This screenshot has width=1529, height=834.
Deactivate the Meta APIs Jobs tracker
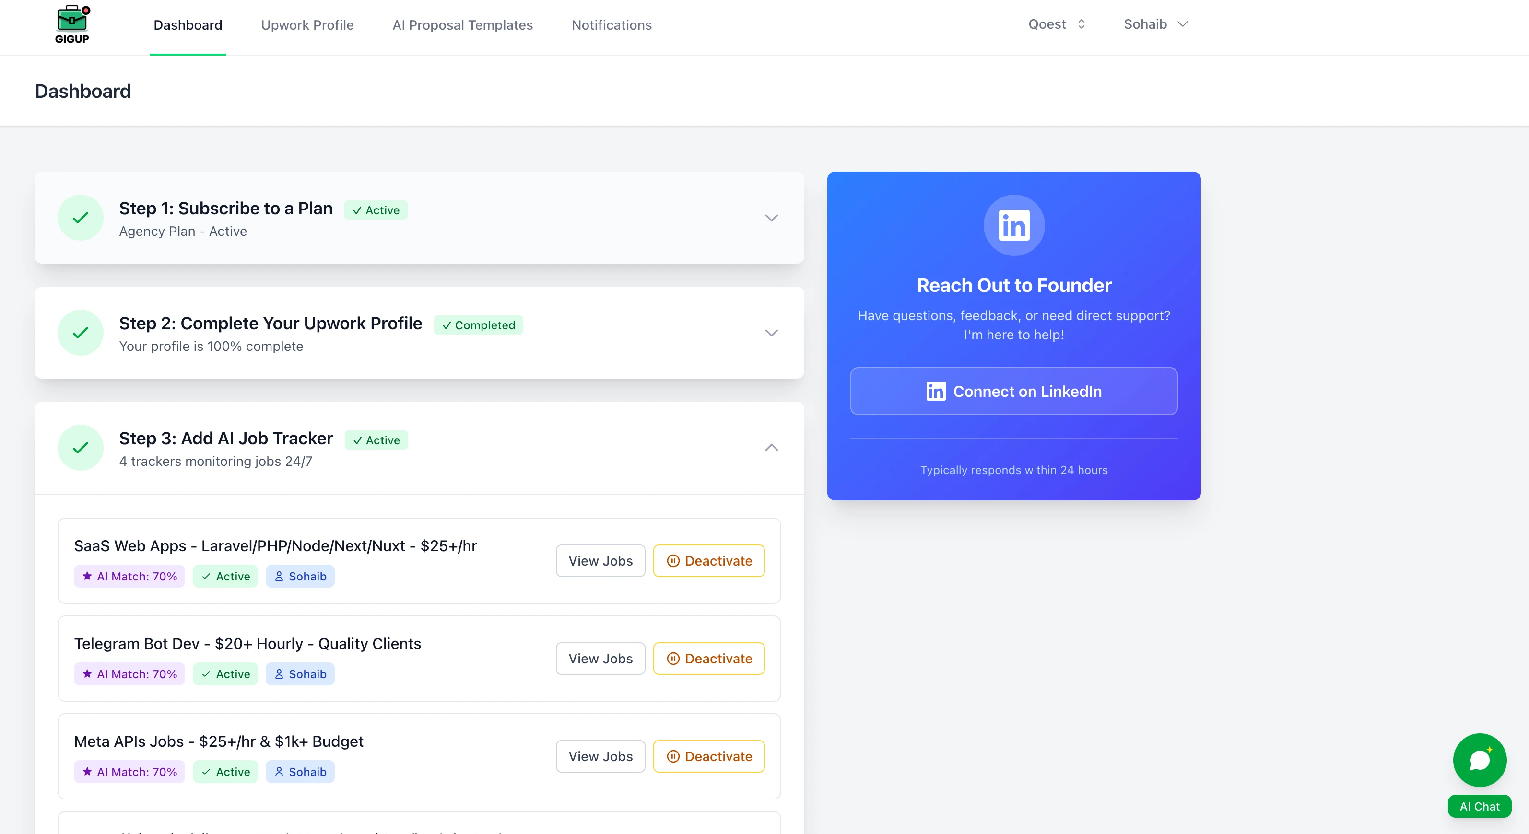click(x=709, y=756)
